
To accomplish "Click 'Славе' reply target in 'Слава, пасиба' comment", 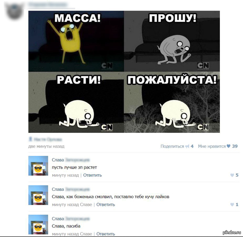I will [86, 234].
